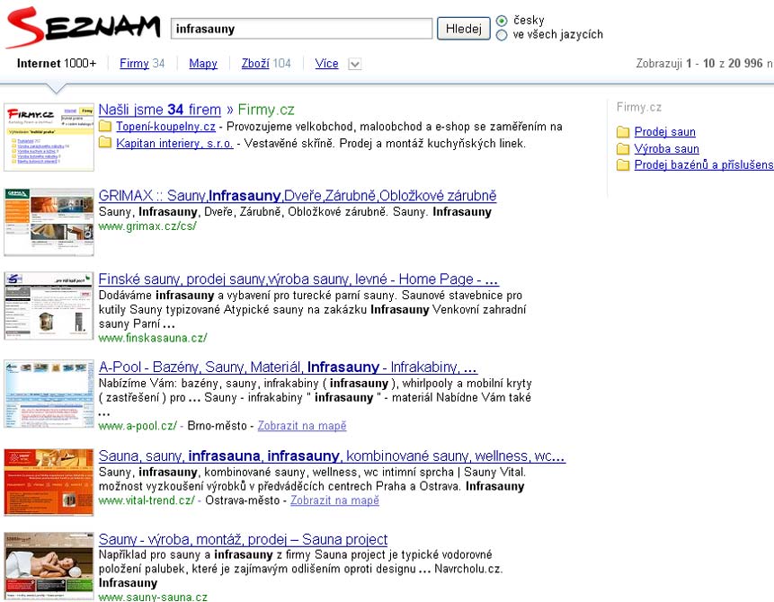Open the A-Pool Bazény, Sauny result
Screen dimensions: 774x602
coord(288,367)
